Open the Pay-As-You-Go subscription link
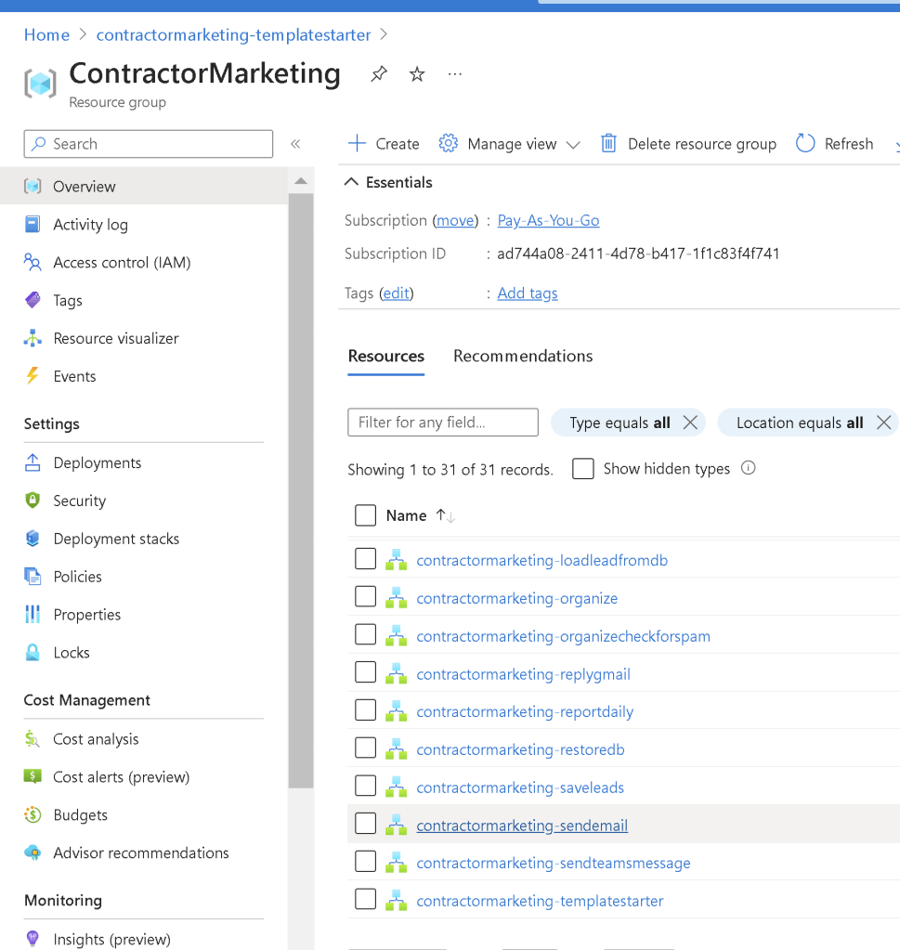The height and width of the screenshot is (950, 900). pyautogui.click(x=548, y=220)
